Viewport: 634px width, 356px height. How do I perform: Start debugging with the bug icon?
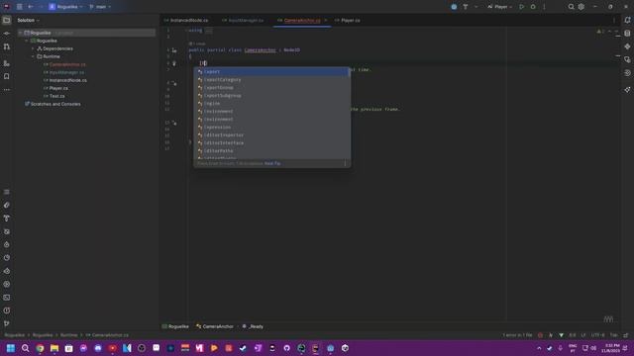(x=533, y=7)
